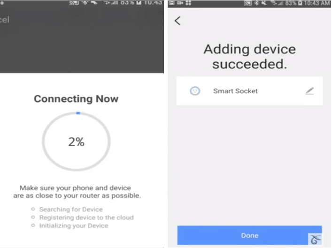Tap the cast icon in right status bar

tap(248, 3)
